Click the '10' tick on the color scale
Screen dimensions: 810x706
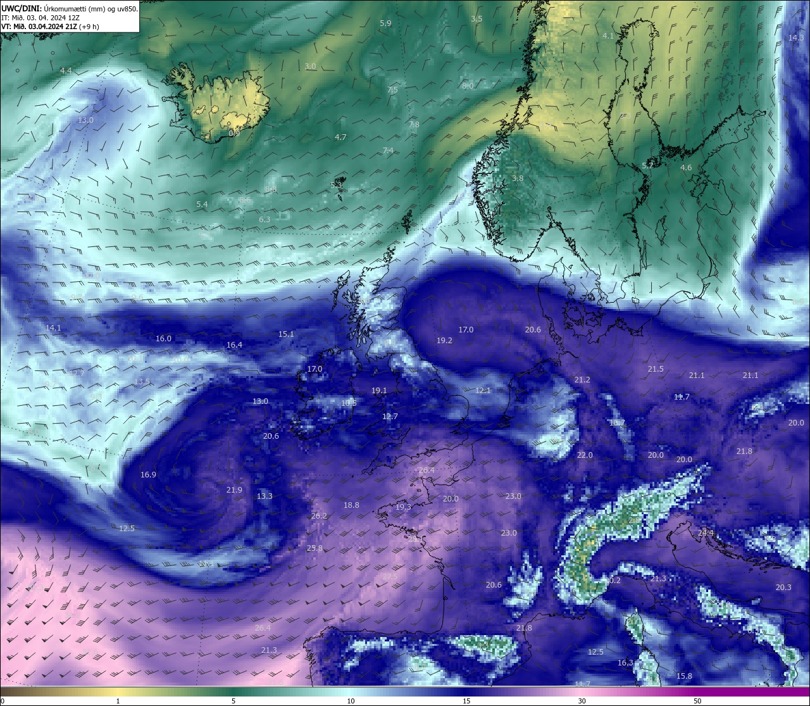click(351, 701)
